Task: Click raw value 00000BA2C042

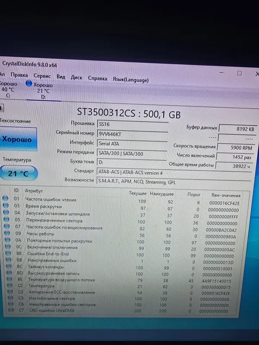Action: click(x=221, y=230)
